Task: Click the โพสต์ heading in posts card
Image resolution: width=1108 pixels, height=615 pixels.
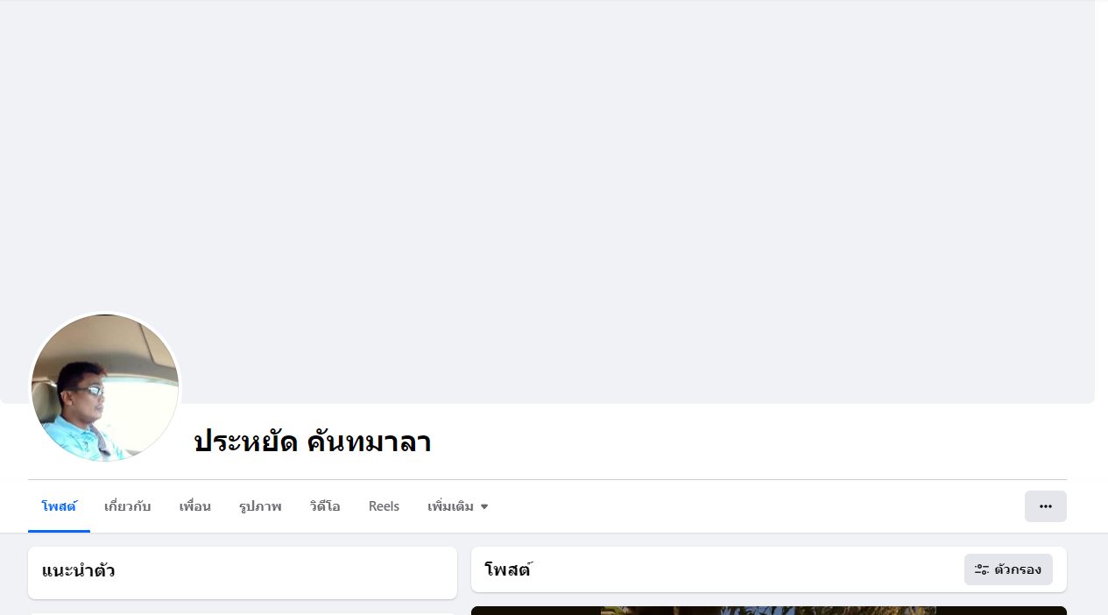Action: (508, 569)
